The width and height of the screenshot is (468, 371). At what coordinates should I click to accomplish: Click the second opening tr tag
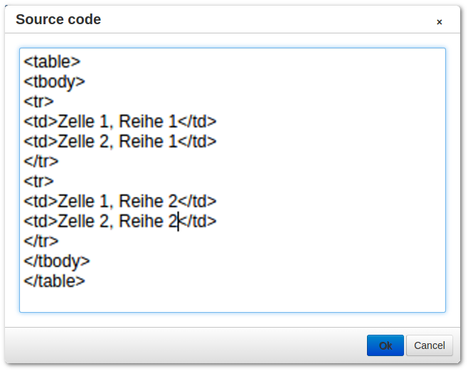[38, 181]
